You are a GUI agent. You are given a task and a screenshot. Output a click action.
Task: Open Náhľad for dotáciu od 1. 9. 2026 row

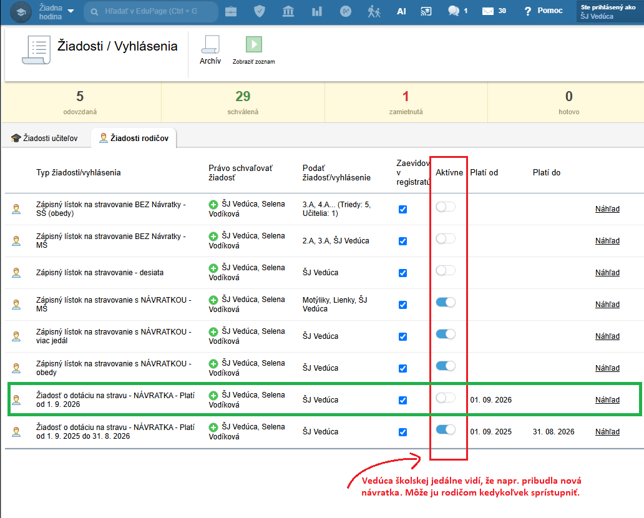point(607,400)
